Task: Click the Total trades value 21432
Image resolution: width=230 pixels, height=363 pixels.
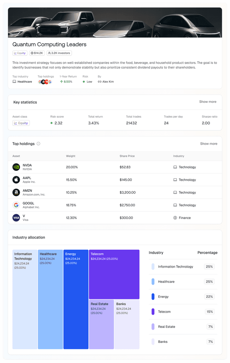Action: pyautogui.click(x=131, y=123)
